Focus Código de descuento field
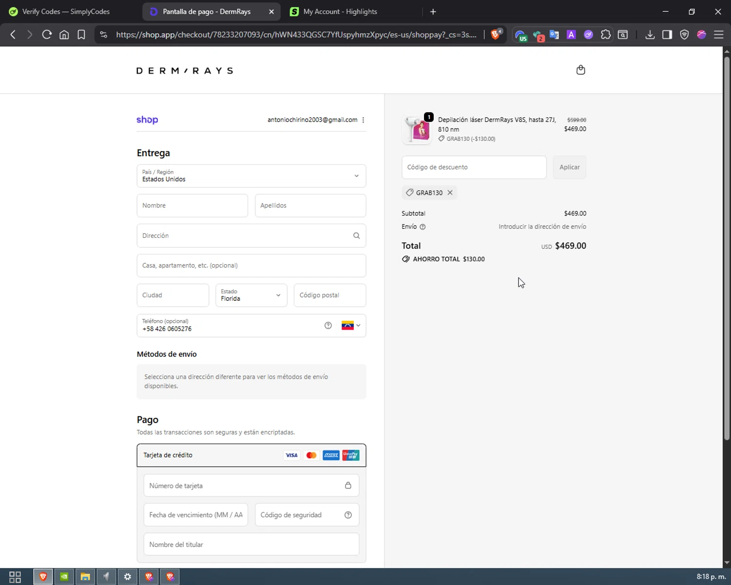This screenshot has width=731, height=585. (474, 167)
